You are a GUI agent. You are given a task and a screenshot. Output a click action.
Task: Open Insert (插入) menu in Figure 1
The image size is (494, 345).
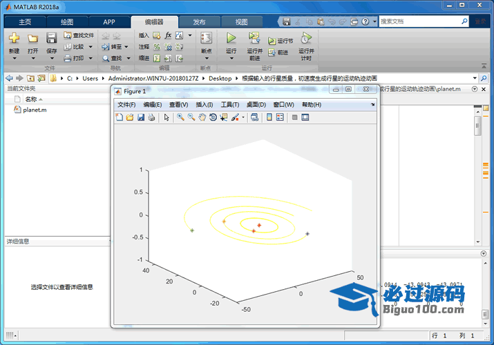[x=205, y=105]
